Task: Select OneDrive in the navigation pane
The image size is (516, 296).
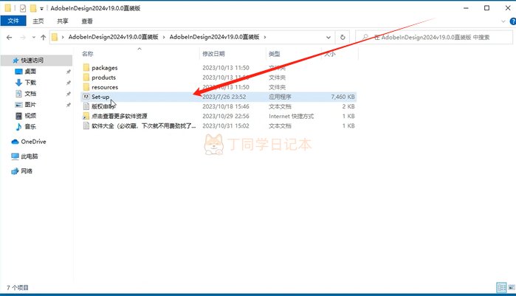Action: tap(33, 142)
